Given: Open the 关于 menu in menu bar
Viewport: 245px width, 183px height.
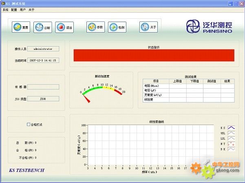Looking at the screenshot, I should [x=31, y=9].
